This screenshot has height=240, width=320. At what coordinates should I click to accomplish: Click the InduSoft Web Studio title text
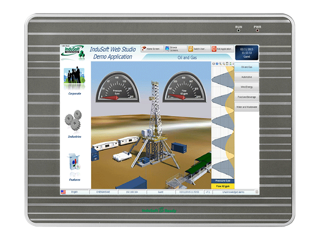point(113,49)
